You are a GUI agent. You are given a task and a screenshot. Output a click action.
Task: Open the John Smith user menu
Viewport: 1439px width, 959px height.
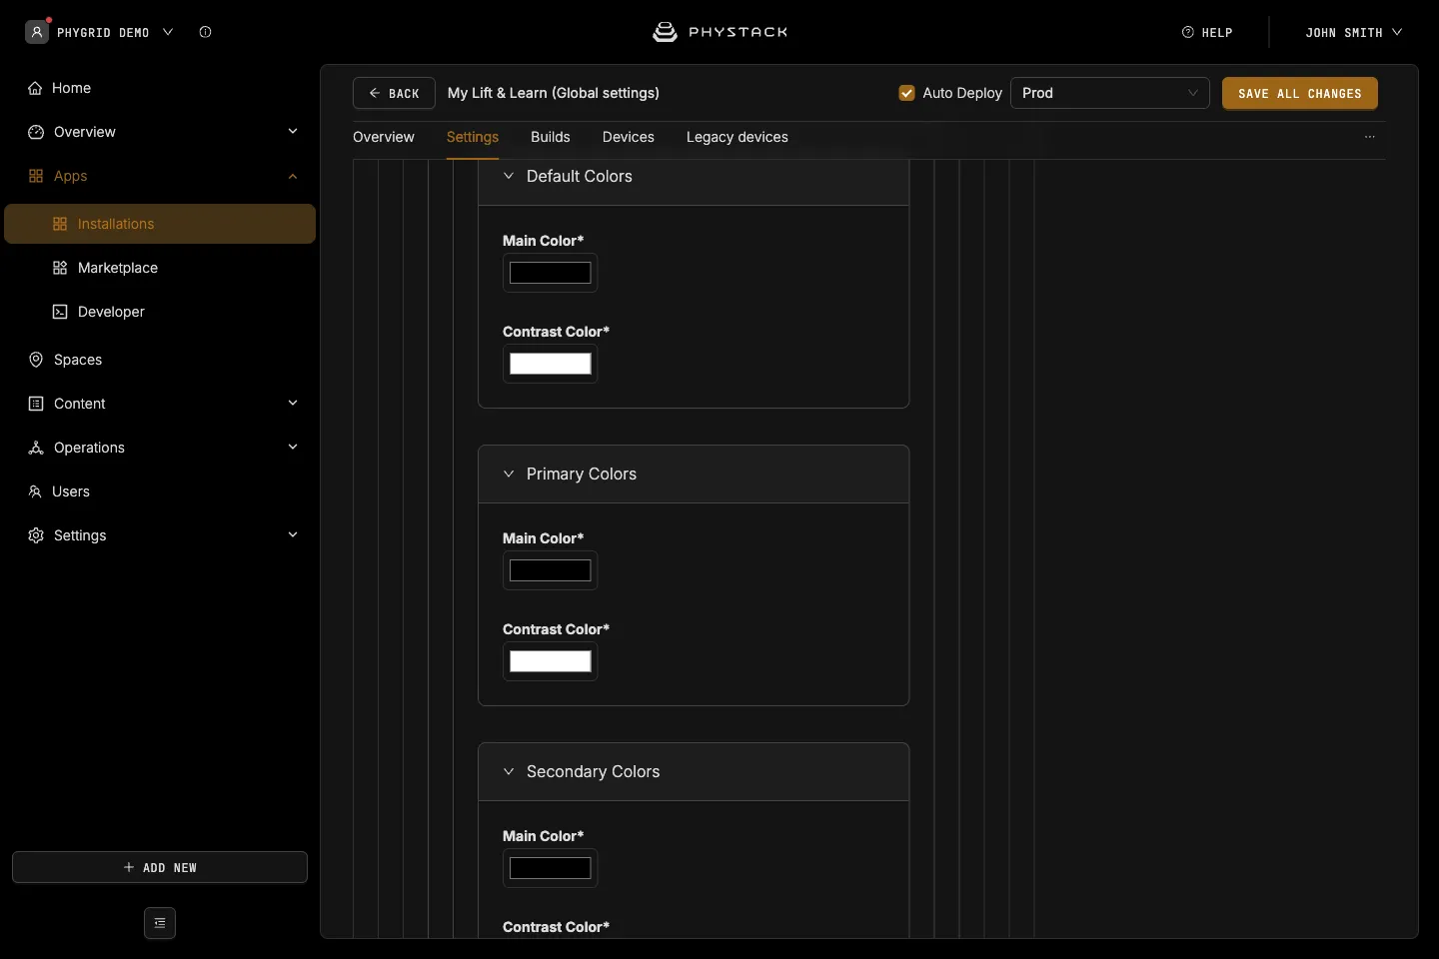1354,32
